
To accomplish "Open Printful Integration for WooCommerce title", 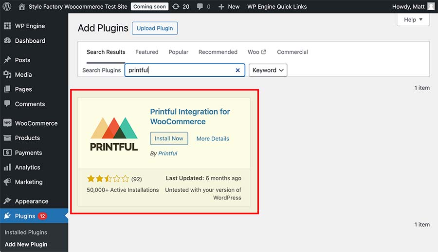I will pos(190,117).
